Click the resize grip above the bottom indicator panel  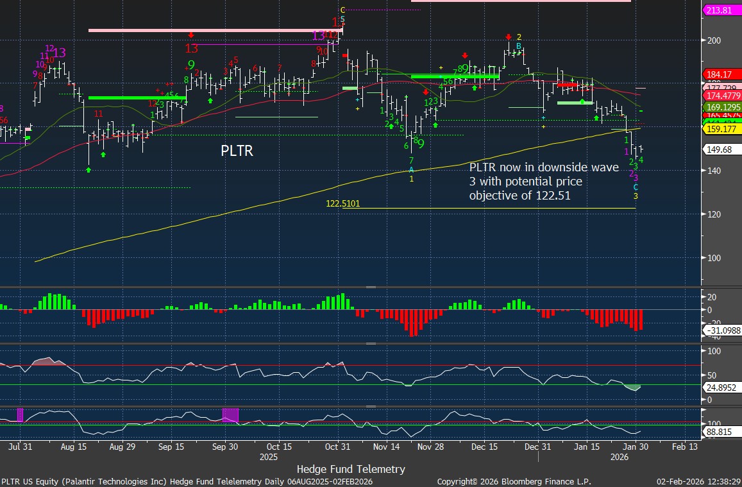371,406
